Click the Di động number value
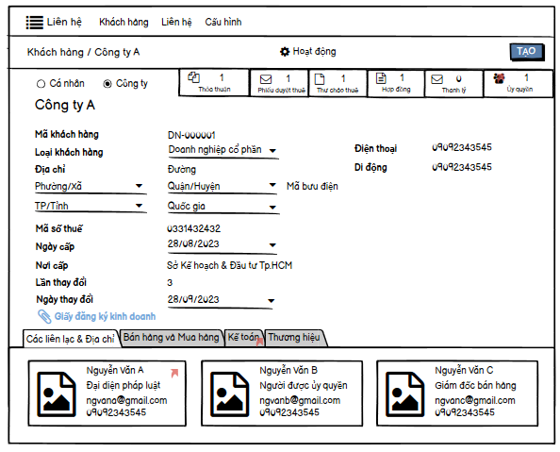560x452 pixels. (462, 167)
